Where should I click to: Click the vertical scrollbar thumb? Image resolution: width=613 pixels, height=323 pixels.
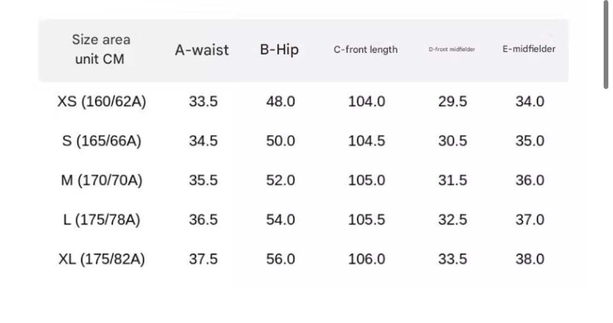605,45
